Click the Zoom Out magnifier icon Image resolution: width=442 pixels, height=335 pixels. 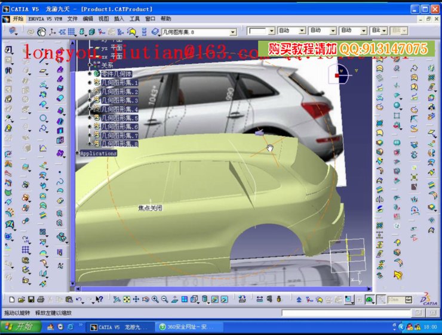(165, 299)
